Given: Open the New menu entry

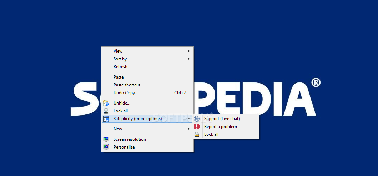Looking at the screenshot, I should 147,129.
